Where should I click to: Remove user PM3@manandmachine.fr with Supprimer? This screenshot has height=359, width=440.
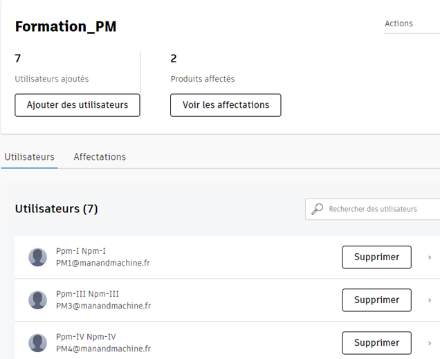pyautogui.click(x=376, y=300)
